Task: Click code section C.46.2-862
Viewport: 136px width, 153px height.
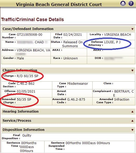Action: 25,84
